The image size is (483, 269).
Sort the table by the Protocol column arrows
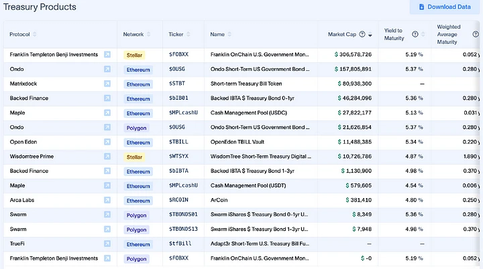pos(35,34)
